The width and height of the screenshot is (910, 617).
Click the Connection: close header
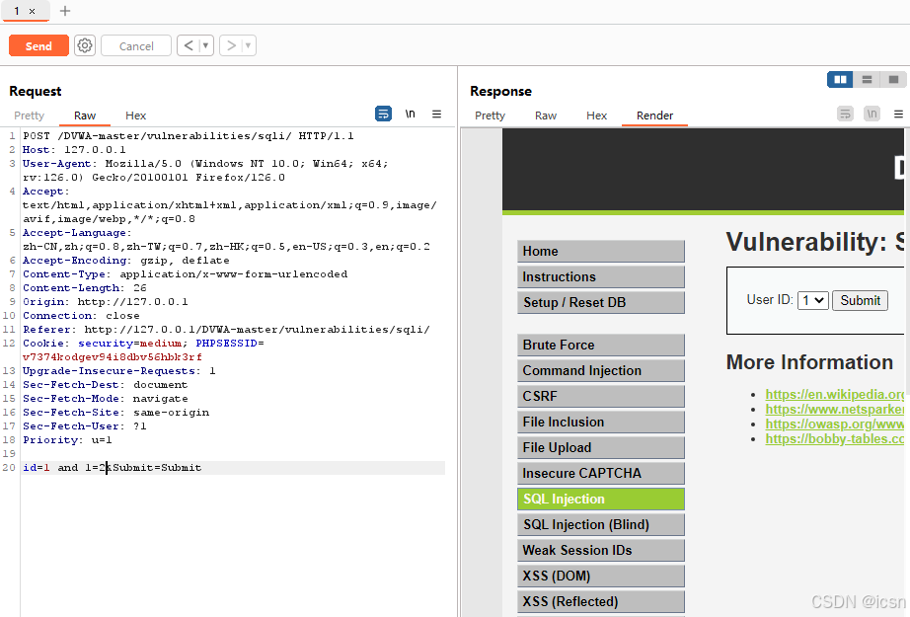tap(81, 316)
